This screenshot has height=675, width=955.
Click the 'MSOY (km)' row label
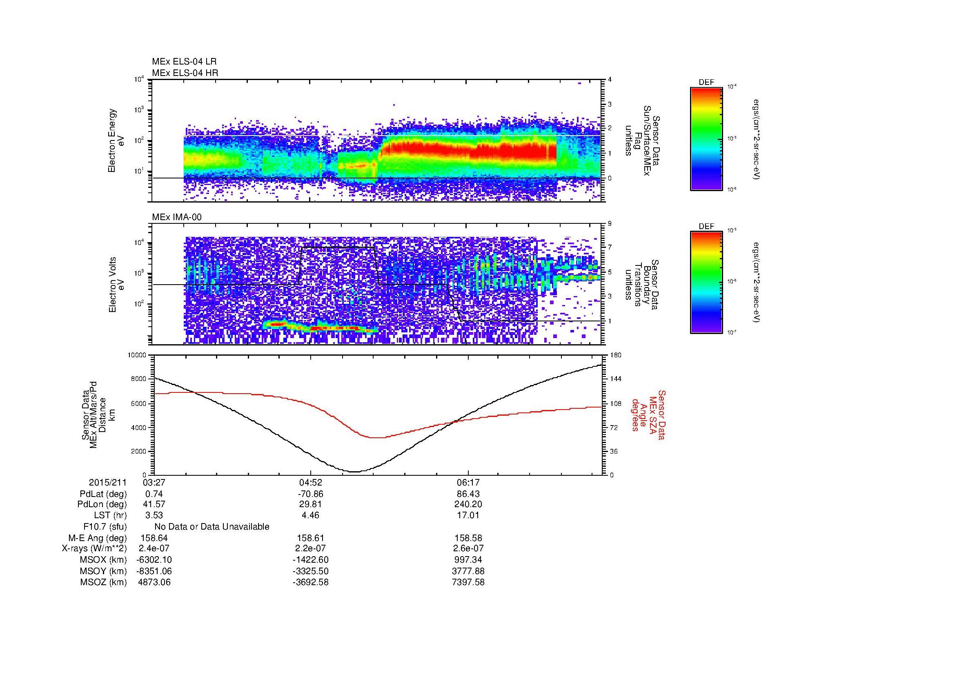[104, 571]
